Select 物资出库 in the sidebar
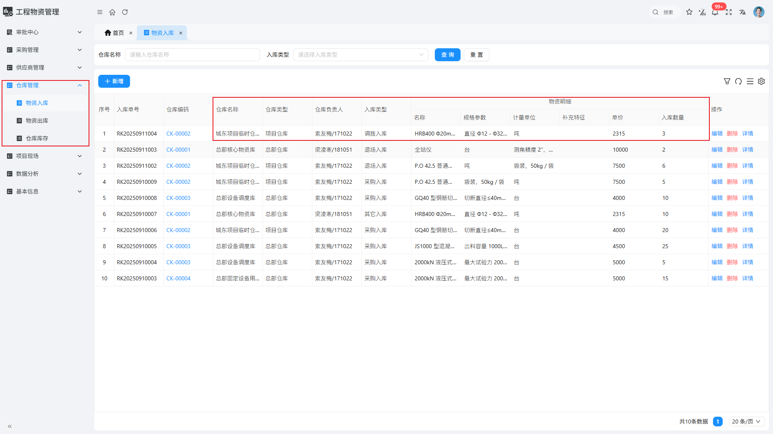This screenshot has height=434, width=773. pyautogui.click(x=37, y=121)
